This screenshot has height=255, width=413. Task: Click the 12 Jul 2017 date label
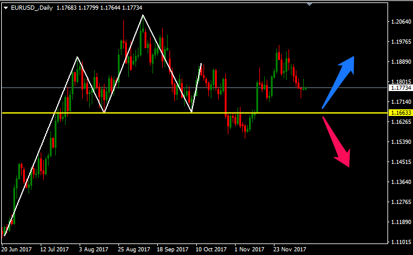point(54,249)
